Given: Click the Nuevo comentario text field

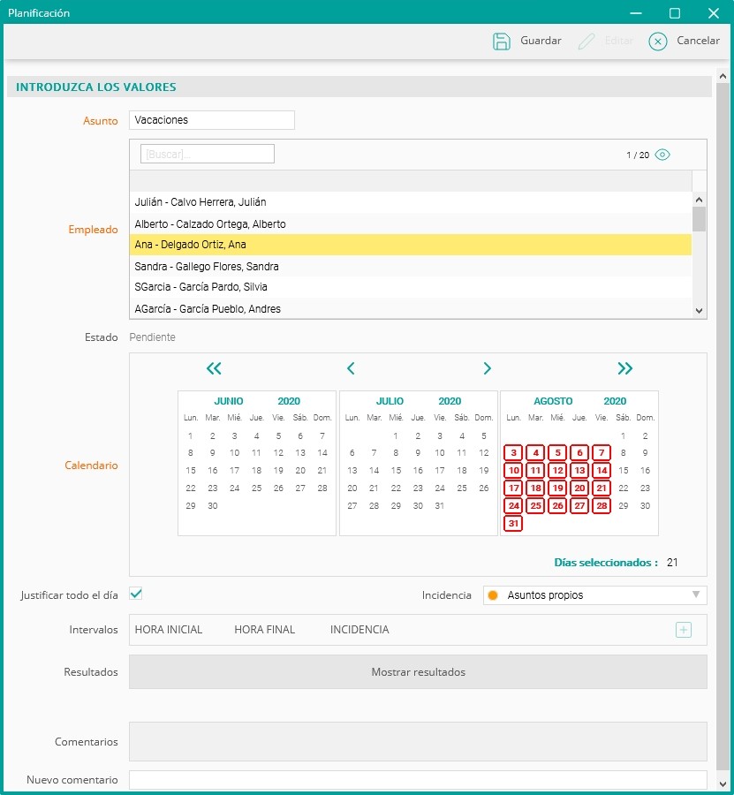Looking at the screenshot, I should coord(418,780).
